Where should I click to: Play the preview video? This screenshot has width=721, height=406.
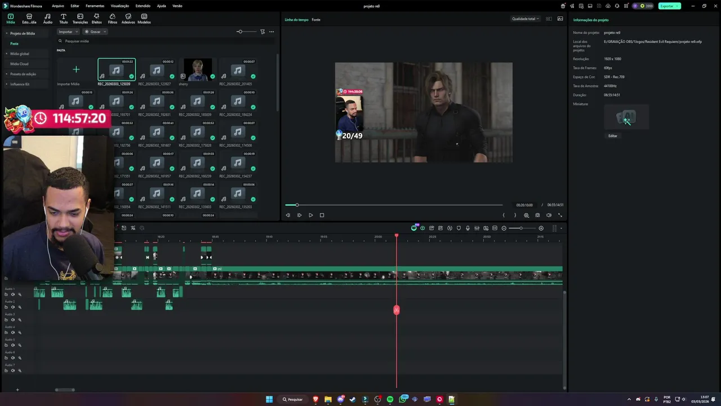tap(310, 215)
